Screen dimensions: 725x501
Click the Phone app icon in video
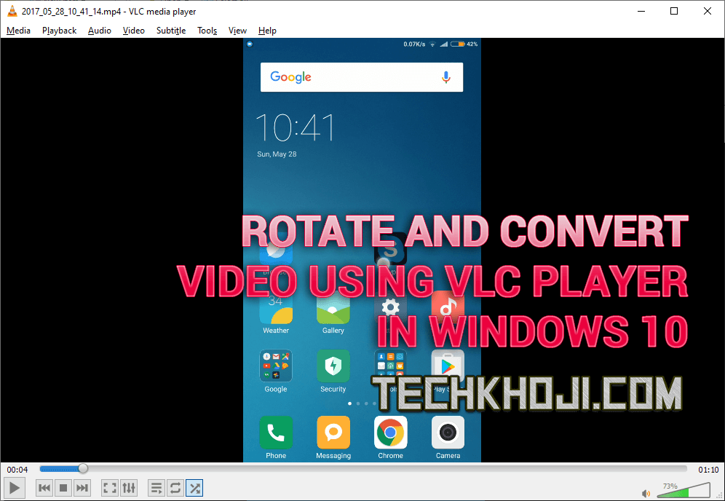276,433
